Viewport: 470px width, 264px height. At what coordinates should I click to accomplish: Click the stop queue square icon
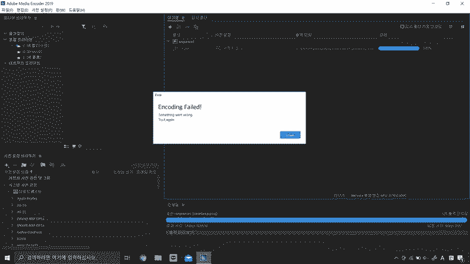(x=451, y=26)
